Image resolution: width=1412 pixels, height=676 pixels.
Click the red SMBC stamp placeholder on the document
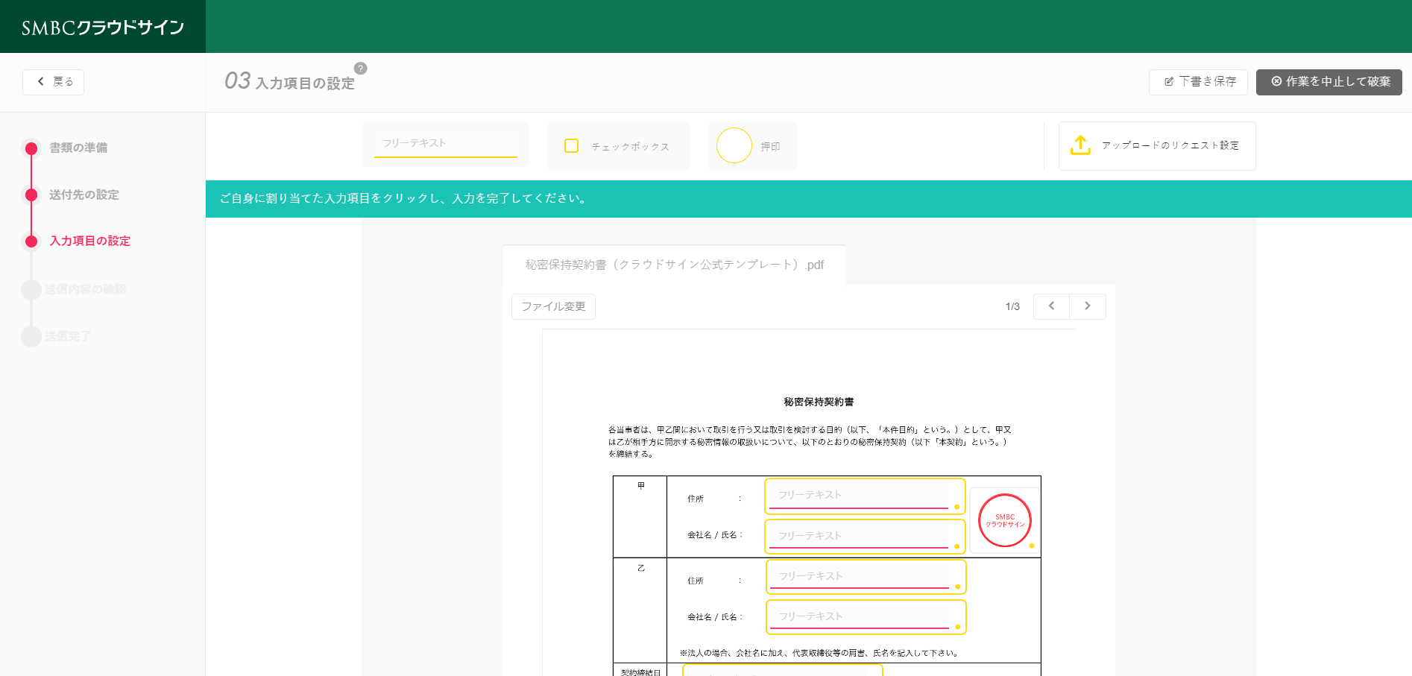coord(1004,519)
